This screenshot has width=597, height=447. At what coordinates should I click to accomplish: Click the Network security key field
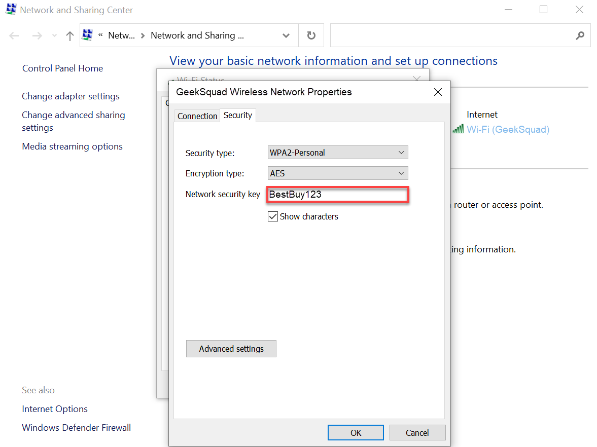tap(337, 195)
